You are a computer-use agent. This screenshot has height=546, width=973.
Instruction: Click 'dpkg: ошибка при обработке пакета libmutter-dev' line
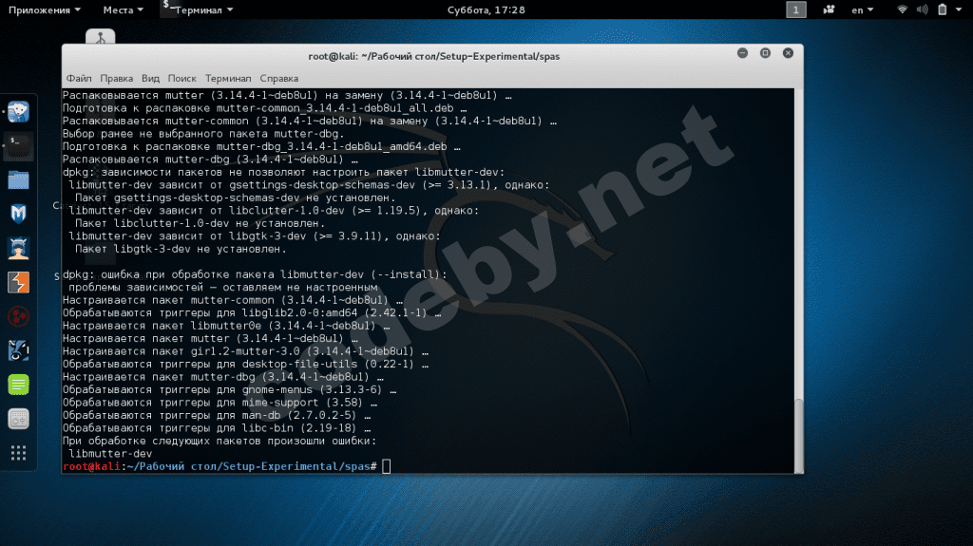tap(255, 274)
